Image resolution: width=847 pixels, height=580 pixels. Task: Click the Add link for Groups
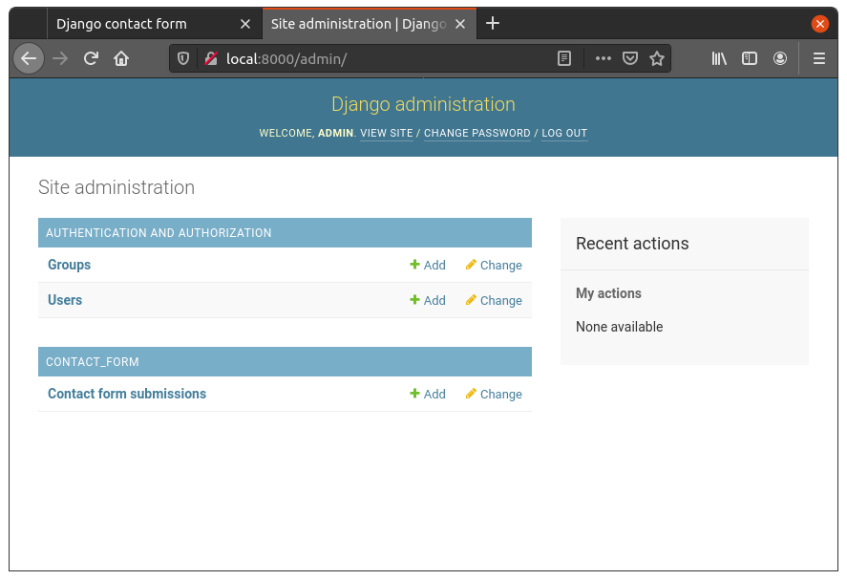pyautogui.click(x=428, y=266)
